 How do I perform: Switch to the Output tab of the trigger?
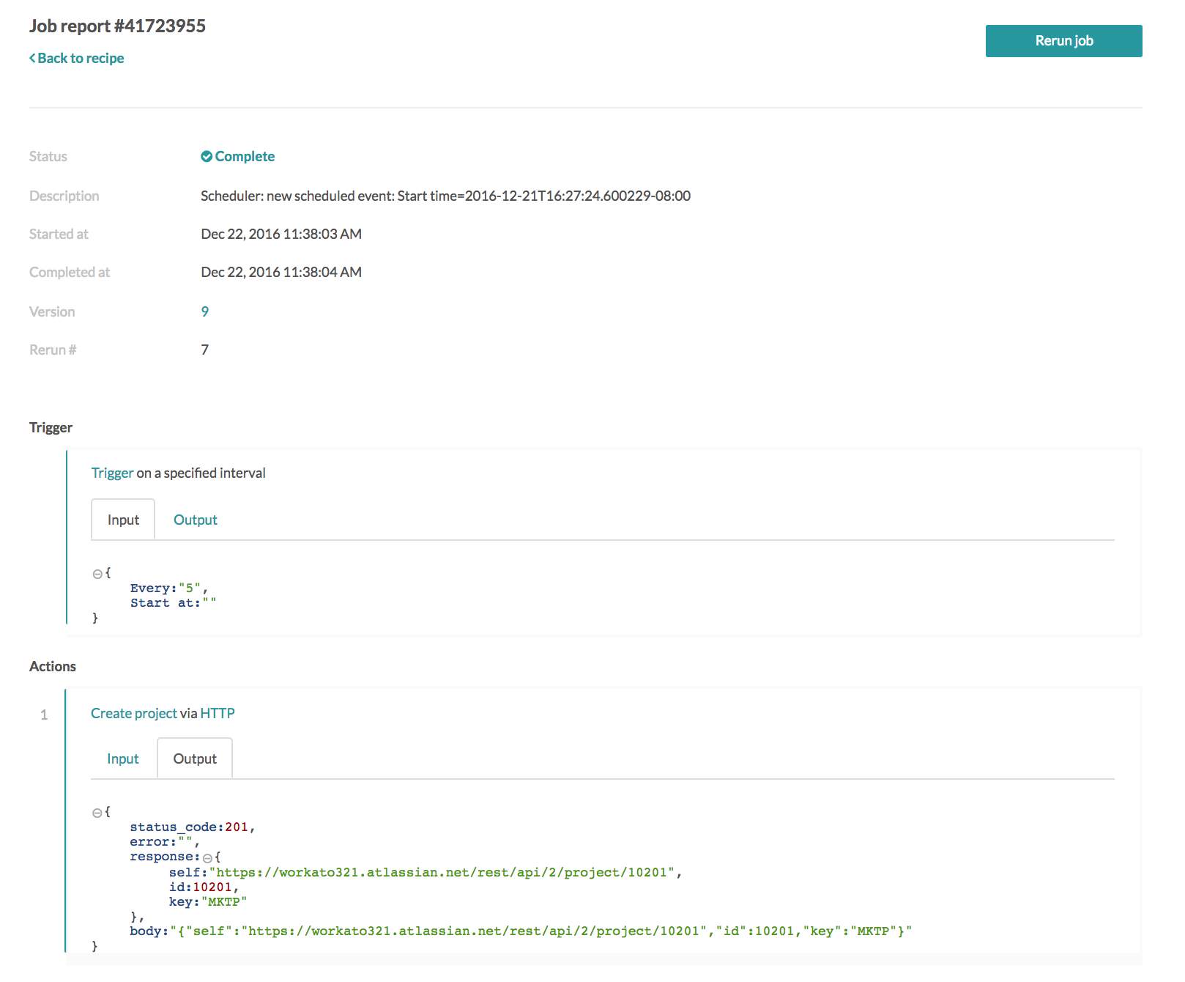(195, 520)
